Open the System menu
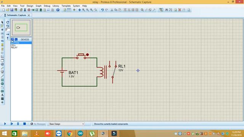The height and width of the screenshot is (137, 244). 76,6
